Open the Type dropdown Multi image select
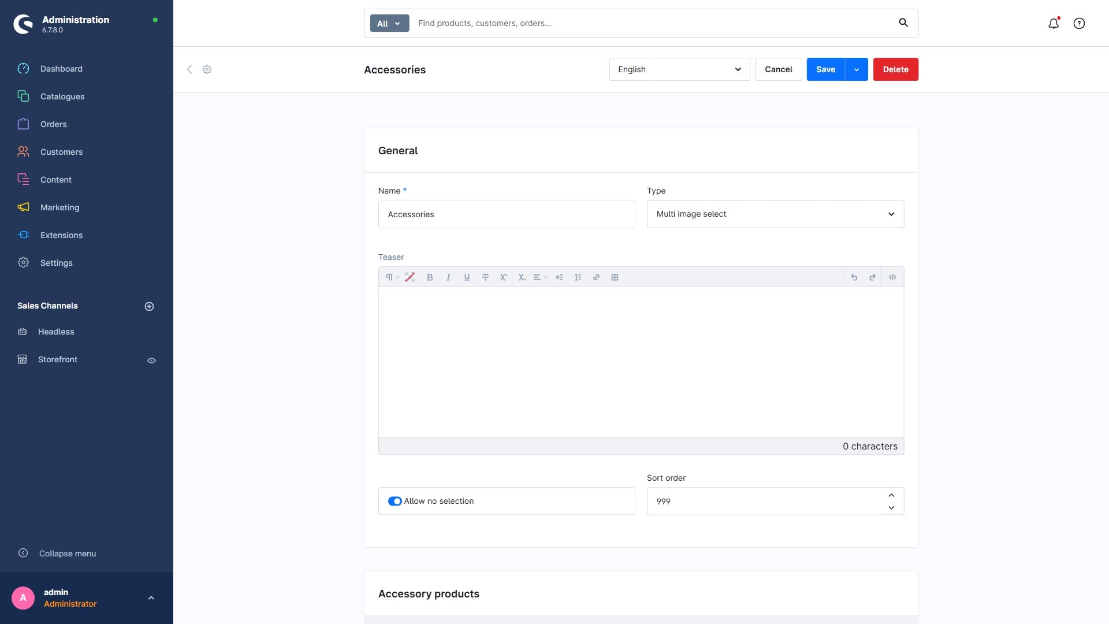1109x624 pixels. (x=775, y=214)
